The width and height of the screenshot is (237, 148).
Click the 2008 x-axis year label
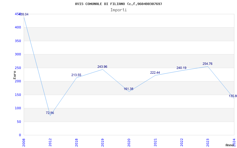[x=24, y=142]
